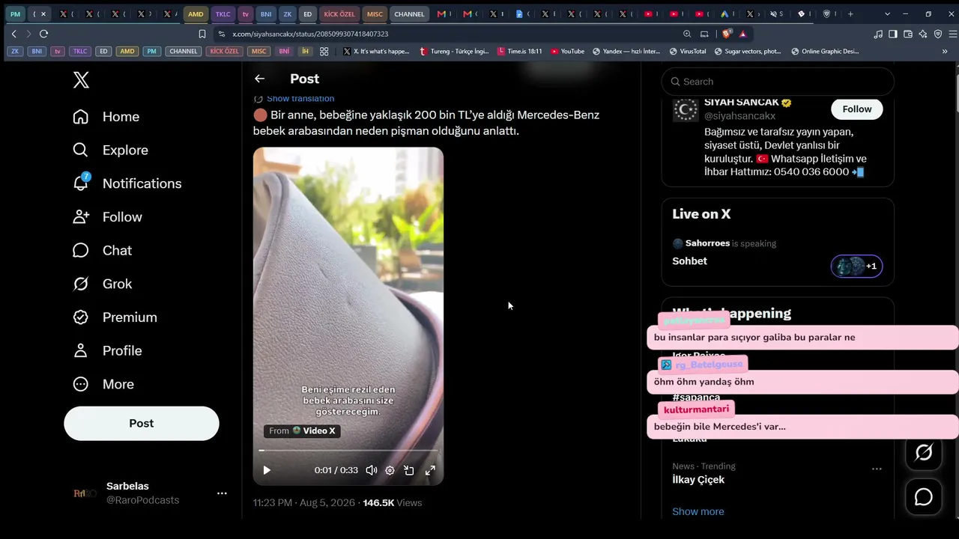Open Notifications with 7 unread badge
The image size is (959, 539).
click(x=127, y=183)
